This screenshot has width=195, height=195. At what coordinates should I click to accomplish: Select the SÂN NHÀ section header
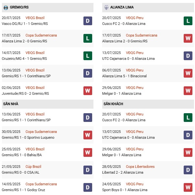(x=10, y=104)
